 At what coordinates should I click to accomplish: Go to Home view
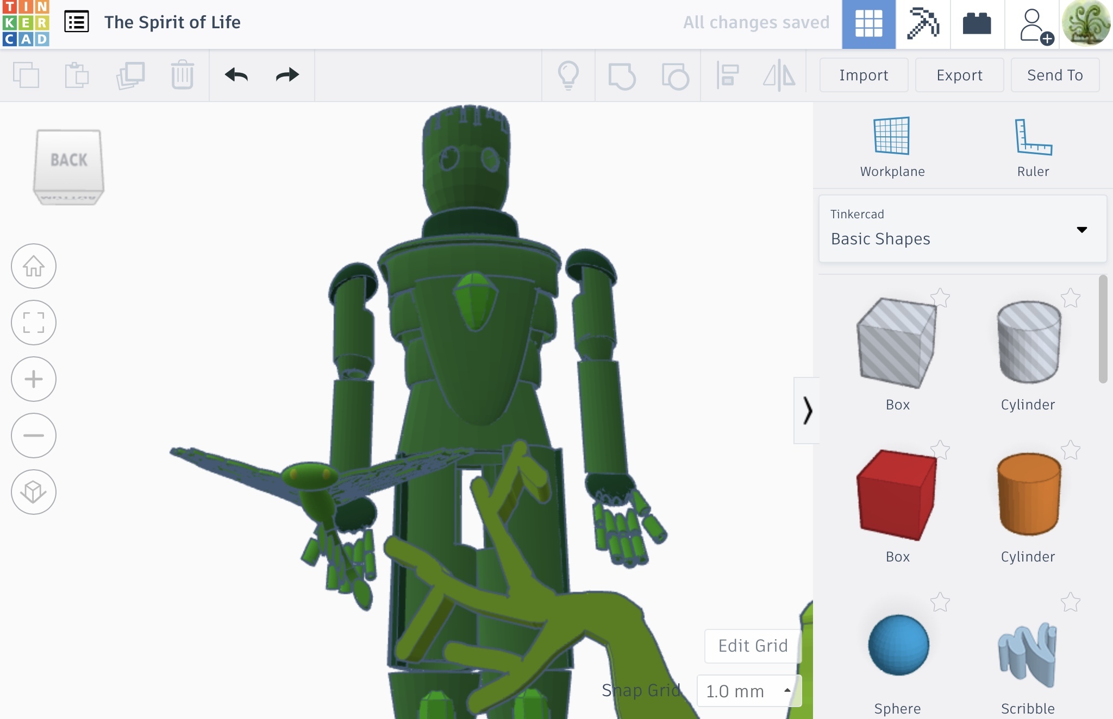tap(34, 266)
